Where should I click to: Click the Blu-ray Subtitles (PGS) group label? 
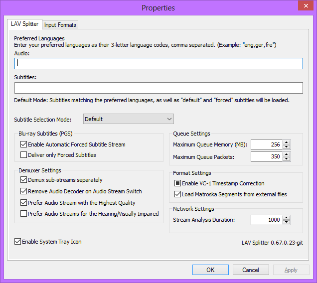tap(45, 134)
